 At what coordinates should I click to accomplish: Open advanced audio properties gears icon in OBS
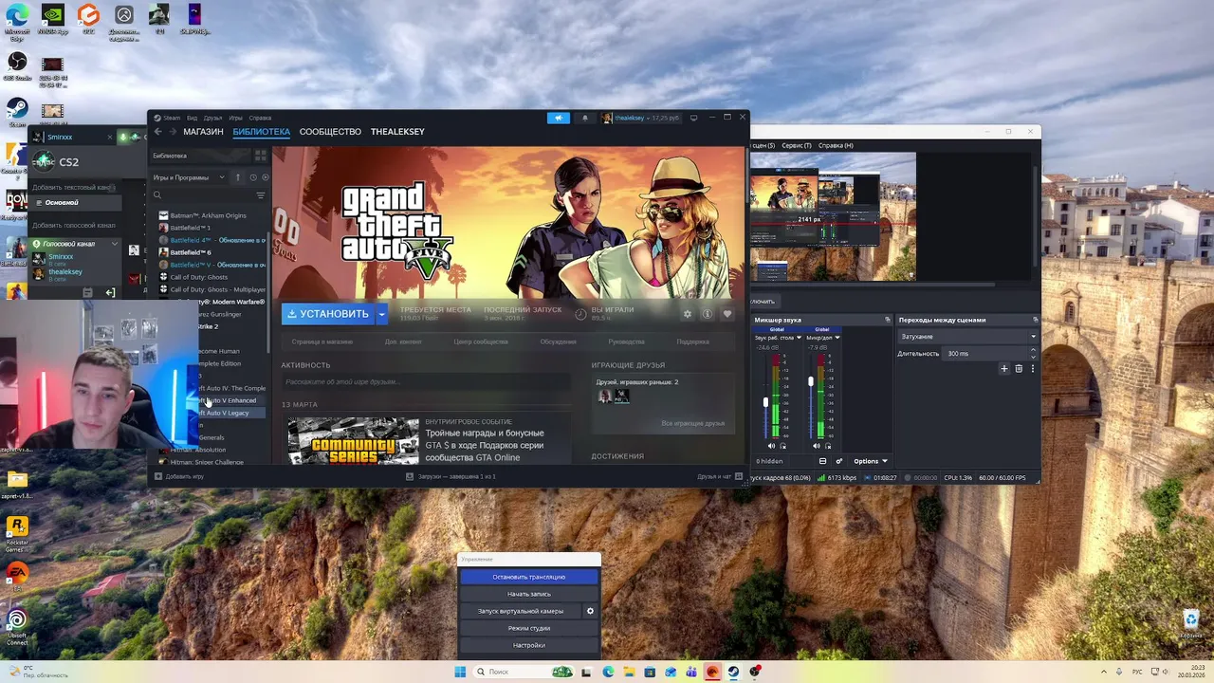[x=838, y=461]
